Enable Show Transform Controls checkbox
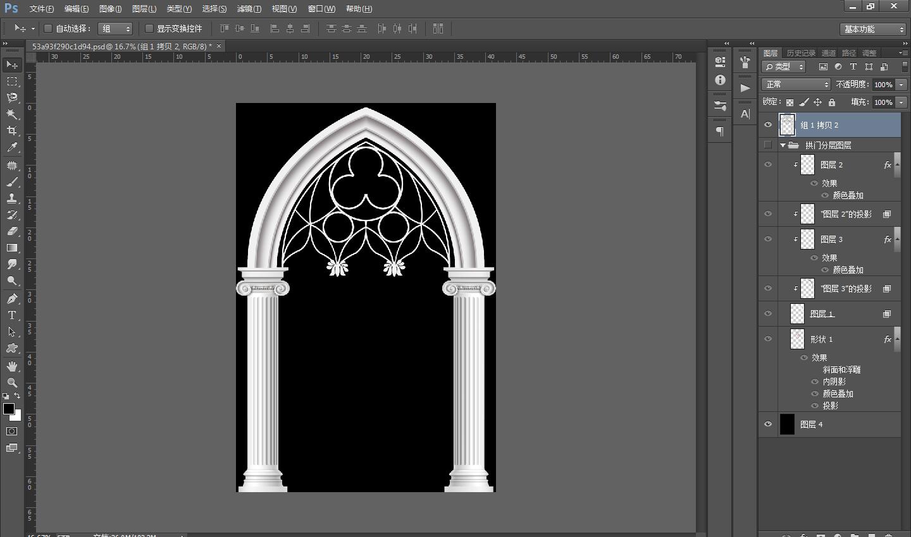This screenshot has width=911, height=537. (149, 28)
